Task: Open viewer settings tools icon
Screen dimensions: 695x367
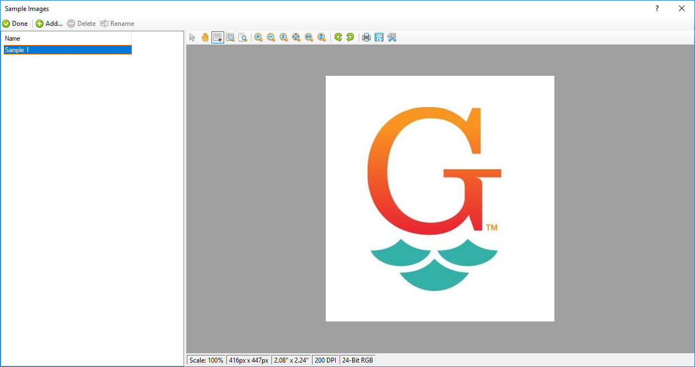Action: tap(392, 37)
